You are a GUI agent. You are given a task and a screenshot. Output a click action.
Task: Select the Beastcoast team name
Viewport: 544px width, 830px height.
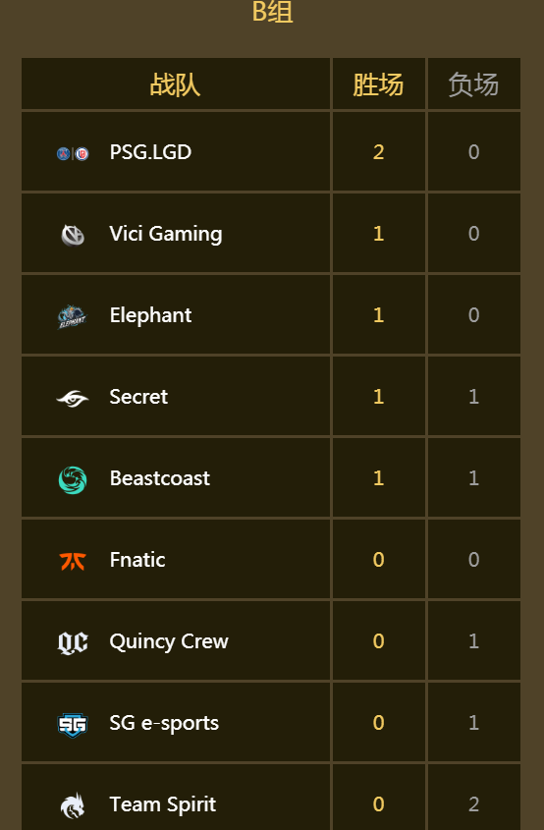coord(160,478)
